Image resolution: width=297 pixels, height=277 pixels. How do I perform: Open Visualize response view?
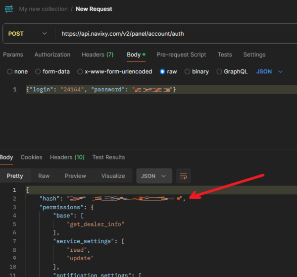click(x=113, y=176)
